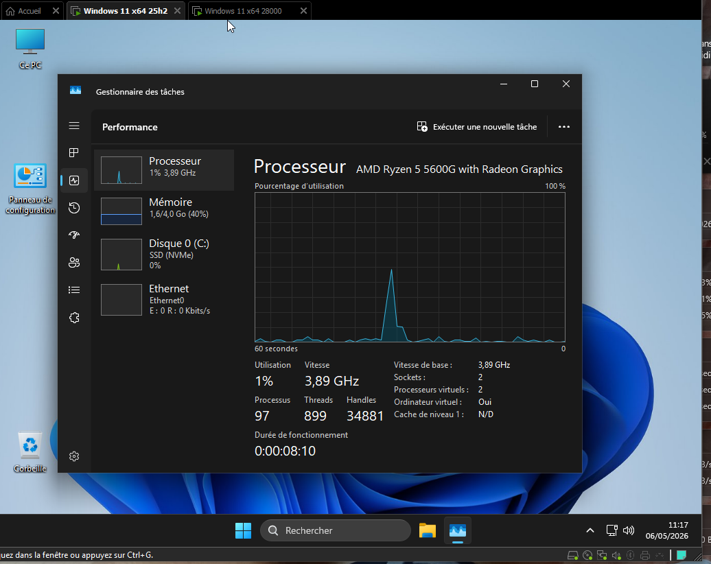Image resolution: width=711 pixels, height=564 pixels.
Task: Click CPU utilisation graph area
Action: (410, 267)
